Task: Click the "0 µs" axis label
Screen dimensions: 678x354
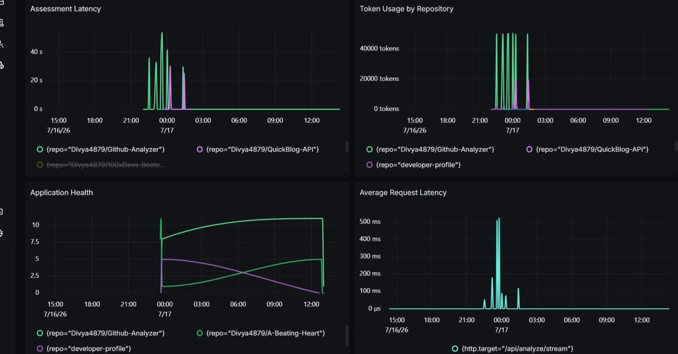Action: pos(374,308)
